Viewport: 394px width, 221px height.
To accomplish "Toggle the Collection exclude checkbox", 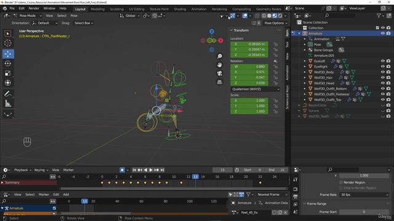I will coord(377,28).
